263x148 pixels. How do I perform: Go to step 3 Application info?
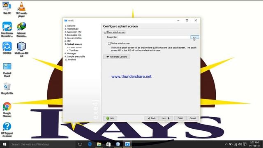coord(73,32)
